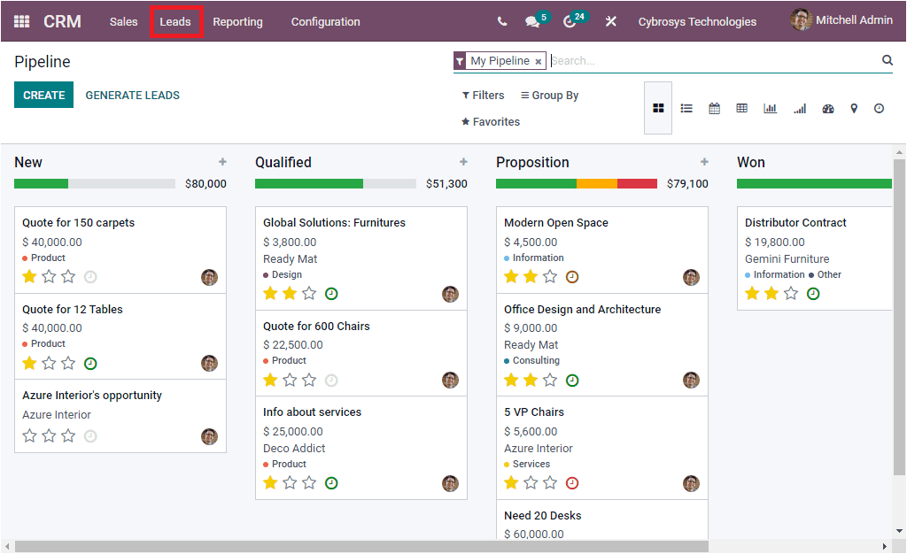Click the CREATE button
This screenshot has width=907, height=554.
(x=43, y=93)
